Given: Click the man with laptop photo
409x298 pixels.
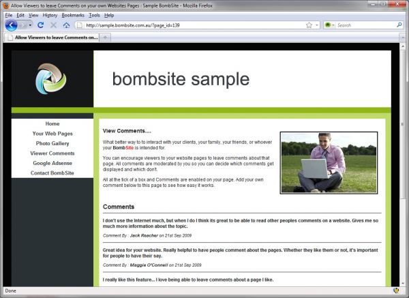Looking at the screenshot, I should (329, 163).
